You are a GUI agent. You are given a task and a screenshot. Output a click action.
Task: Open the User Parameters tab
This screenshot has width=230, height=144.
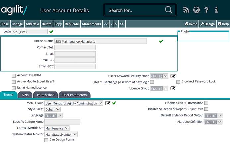(74, 95)
